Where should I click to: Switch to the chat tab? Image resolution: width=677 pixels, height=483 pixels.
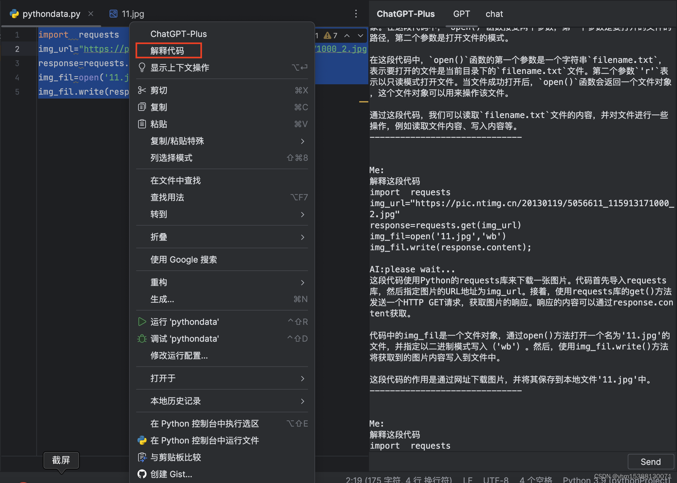494,14
